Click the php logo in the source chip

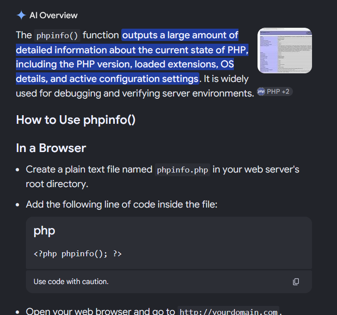(x=261, y=91)
